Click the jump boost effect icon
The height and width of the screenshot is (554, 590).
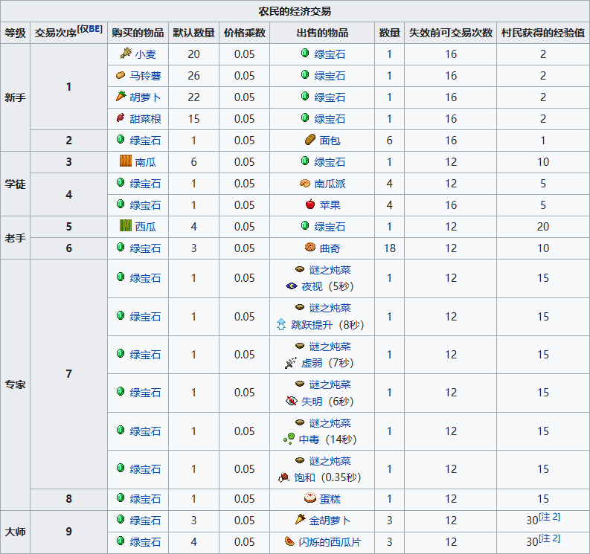280,324
